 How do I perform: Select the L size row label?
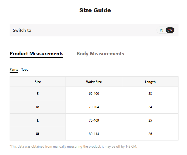tap(38, 120)
